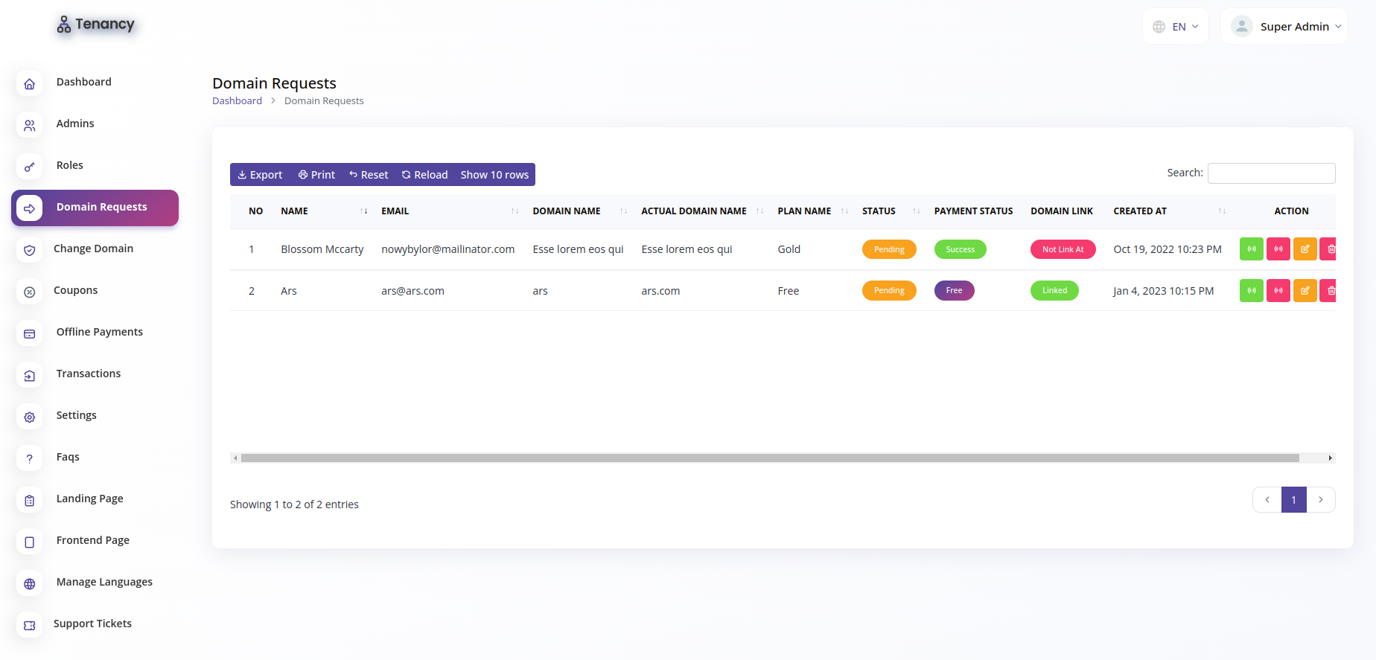Open the Show 10 rows selector
1376x660 pixels.
[x=494, y=175]
